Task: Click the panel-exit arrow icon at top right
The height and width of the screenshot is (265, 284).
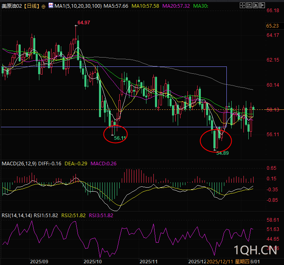Action: click(262, 5)
